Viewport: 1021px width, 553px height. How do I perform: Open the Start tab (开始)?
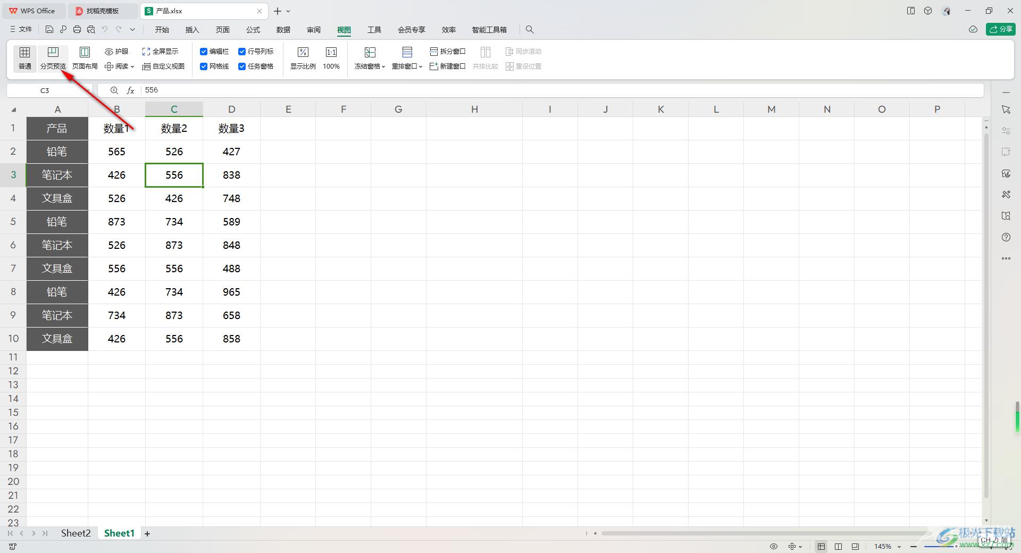click(162, 30)
